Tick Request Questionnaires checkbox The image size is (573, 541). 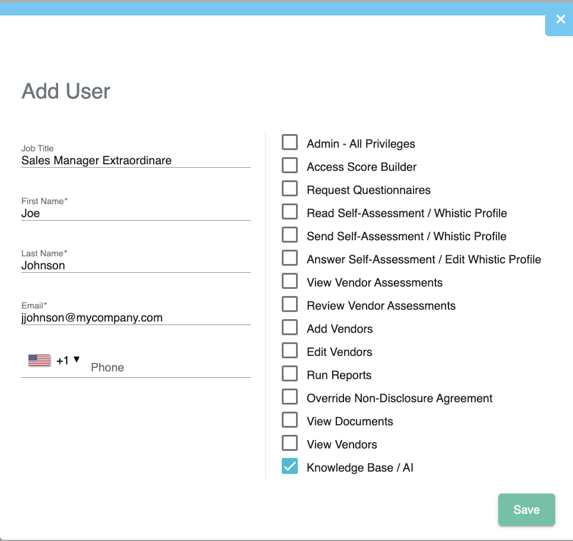[289, 189]
